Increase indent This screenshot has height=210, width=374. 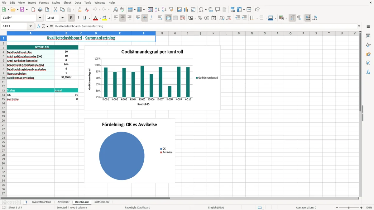(237, 18)
